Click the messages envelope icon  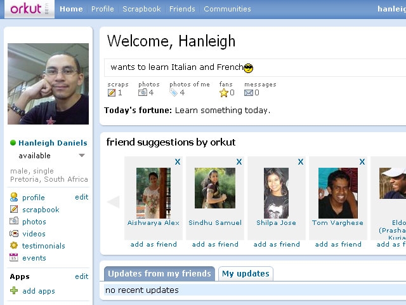click(248, 93)
